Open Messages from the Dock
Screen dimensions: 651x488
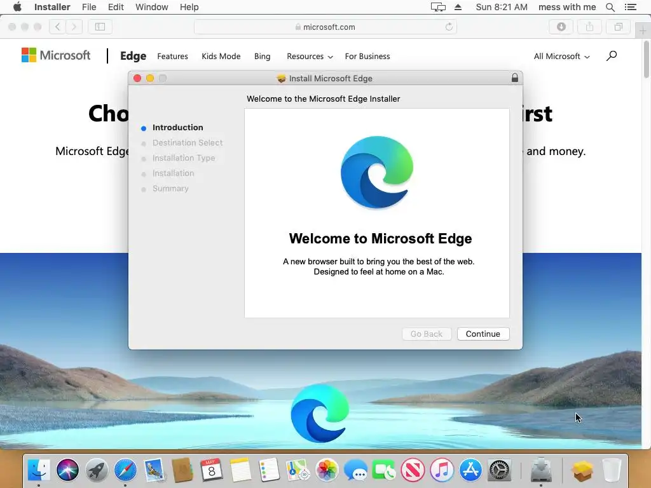355,471
